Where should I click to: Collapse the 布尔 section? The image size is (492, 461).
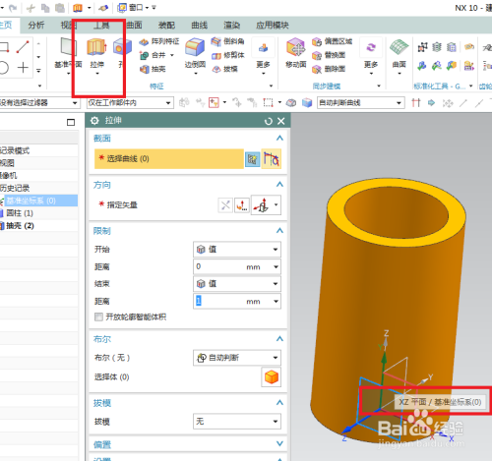pos(279,339)
